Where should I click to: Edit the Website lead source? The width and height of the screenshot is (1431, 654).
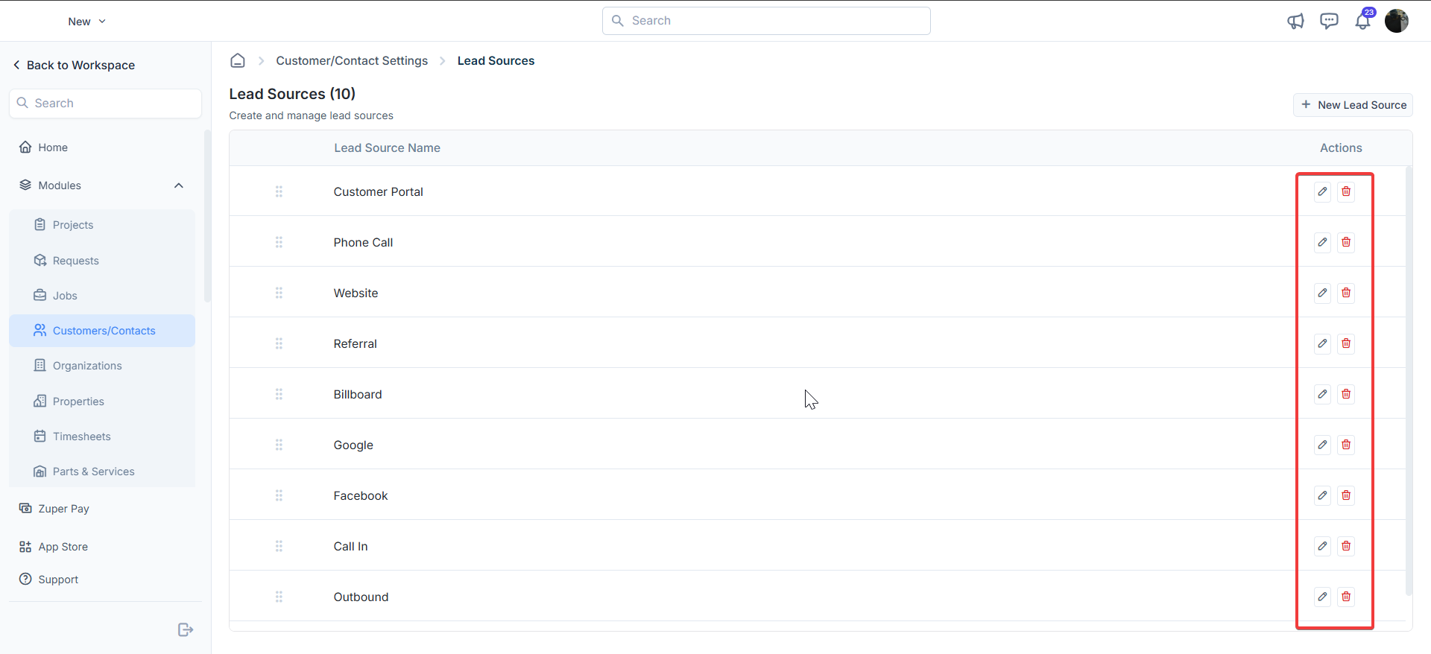tap(1322, 293)
